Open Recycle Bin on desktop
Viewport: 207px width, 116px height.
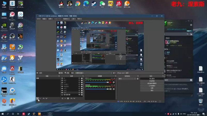tap(201, 102)
